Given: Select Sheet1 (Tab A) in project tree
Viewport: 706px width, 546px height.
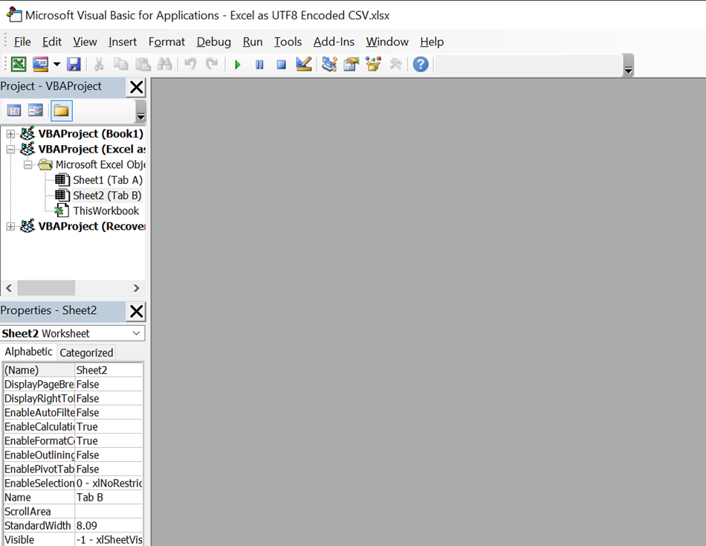Looking at the screenshot, I should click(108, 180).
